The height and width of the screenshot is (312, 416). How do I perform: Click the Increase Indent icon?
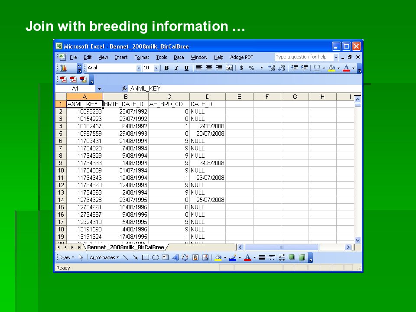point(304,68)
